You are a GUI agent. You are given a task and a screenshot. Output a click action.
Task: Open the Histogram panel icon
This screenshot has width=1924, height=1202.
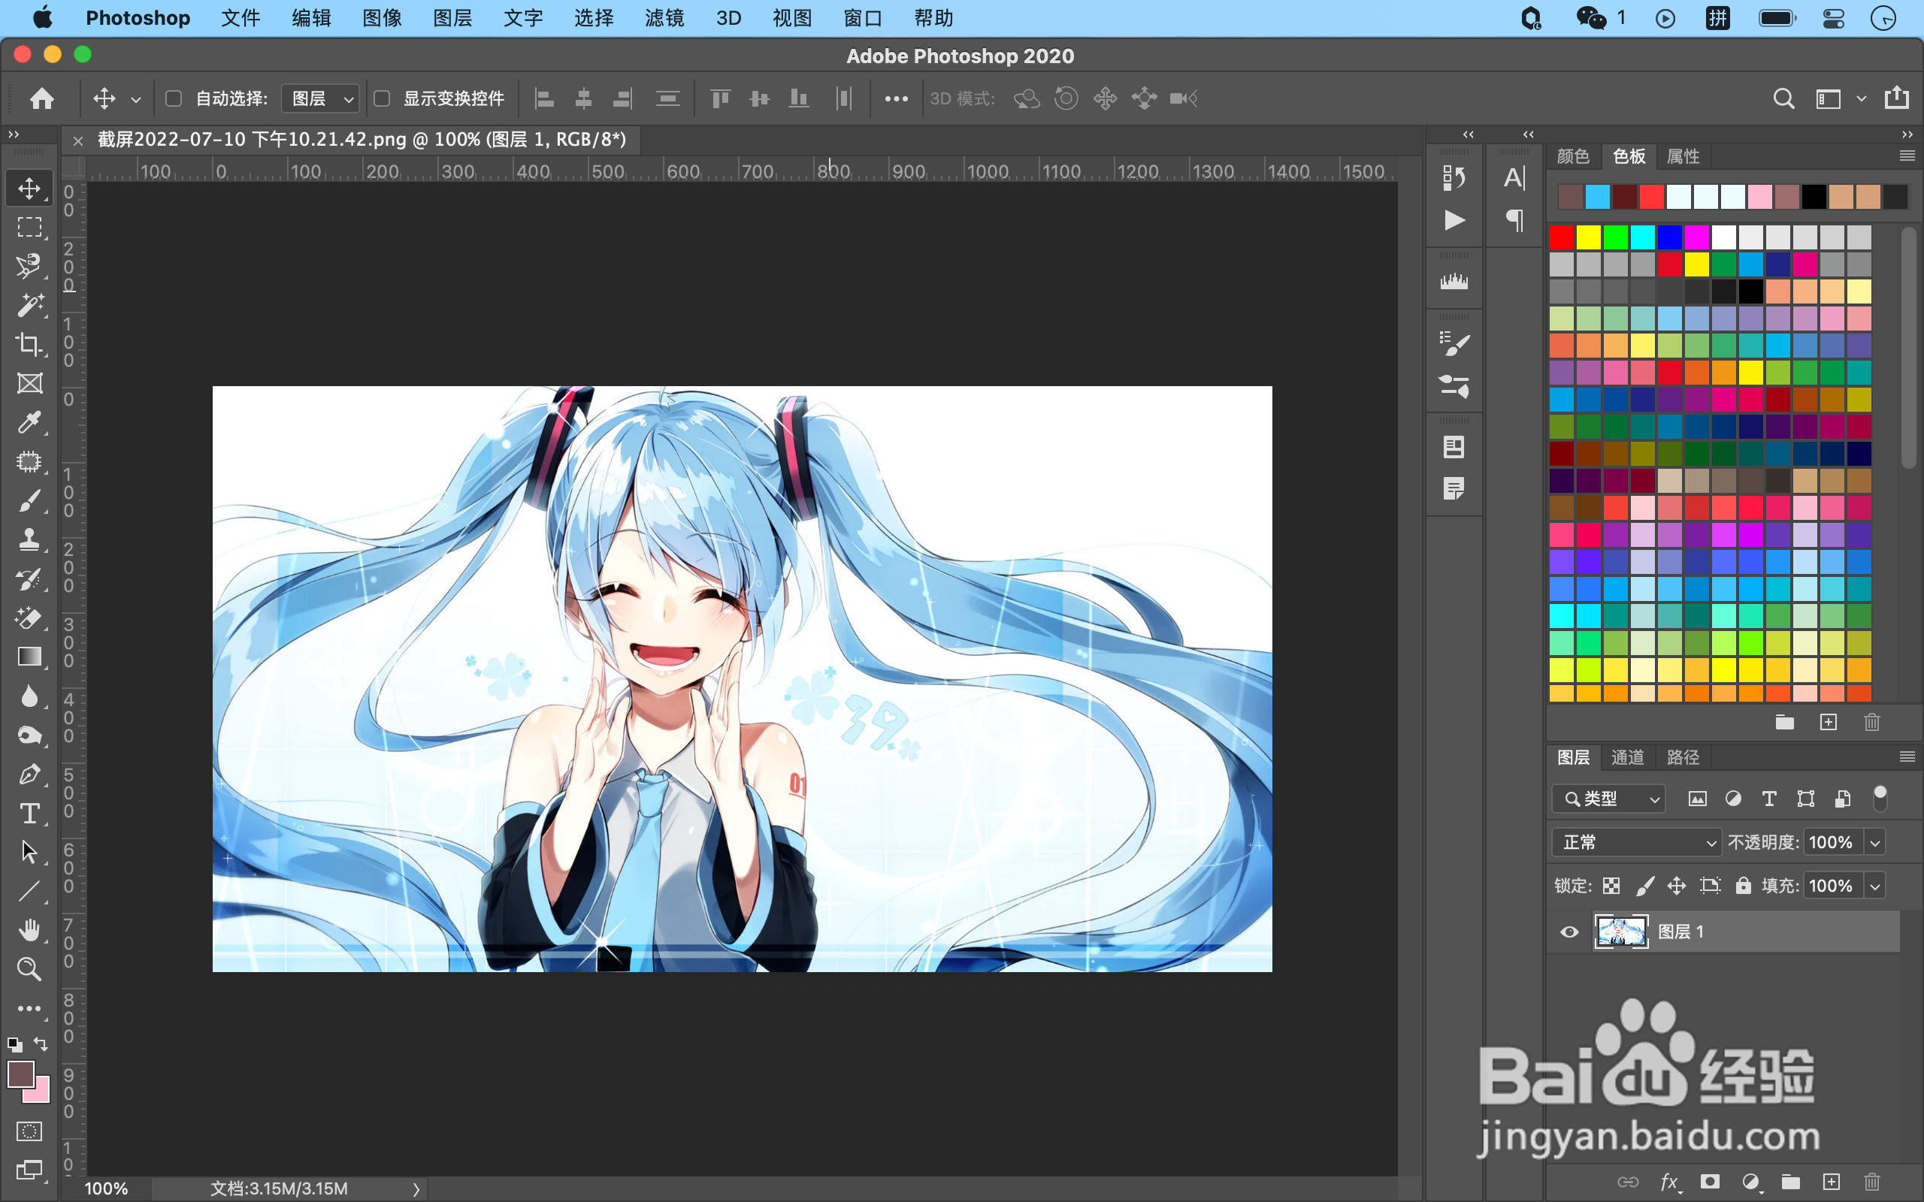[1454, 282]
